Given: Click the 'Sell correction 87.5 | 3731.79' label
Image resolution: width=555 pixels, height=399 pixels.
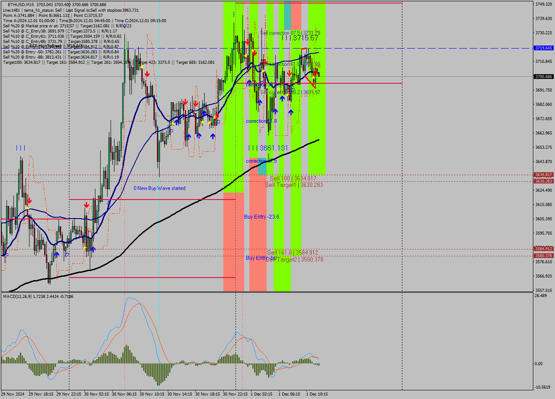Looking at the screenshot, I should click(x=291, y=33).
